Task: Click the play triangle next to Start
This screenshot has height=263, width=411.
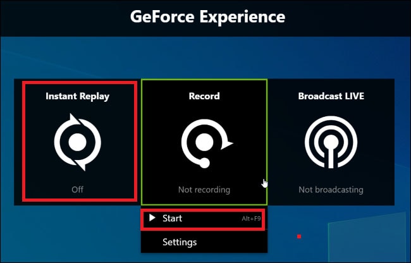Action: 152,217
